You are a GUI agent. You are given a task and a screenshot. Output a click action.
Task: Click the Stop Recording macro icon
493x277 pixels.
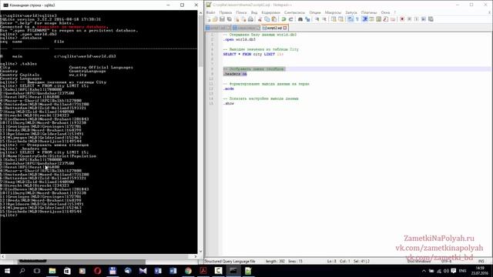point(409,19)
